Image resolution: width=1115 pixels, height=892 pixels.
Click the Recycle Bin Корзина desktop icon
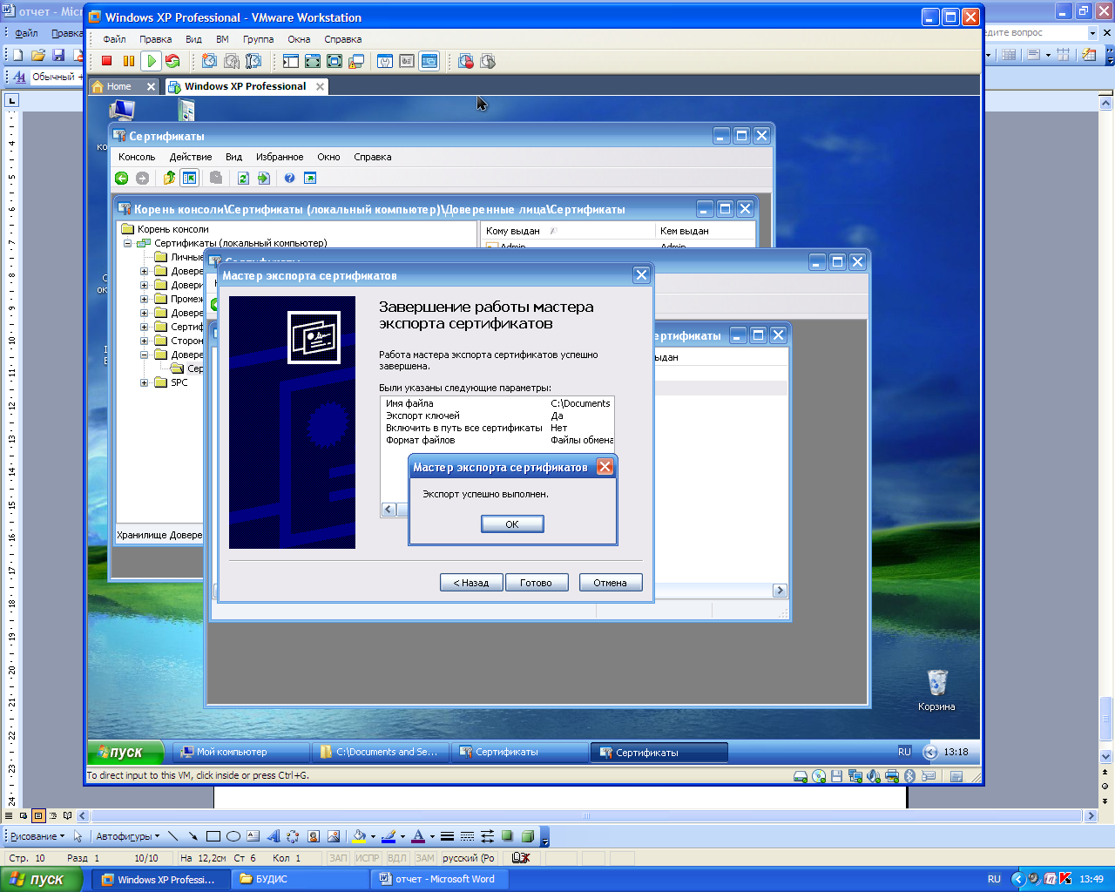point(936,690)
